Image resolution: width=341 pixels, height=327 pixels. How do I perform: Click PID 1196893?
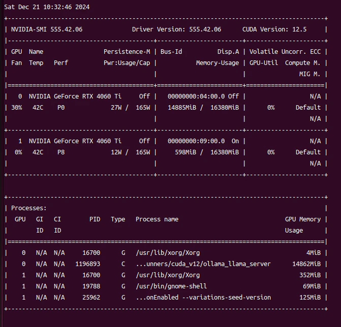pos(87,264)
